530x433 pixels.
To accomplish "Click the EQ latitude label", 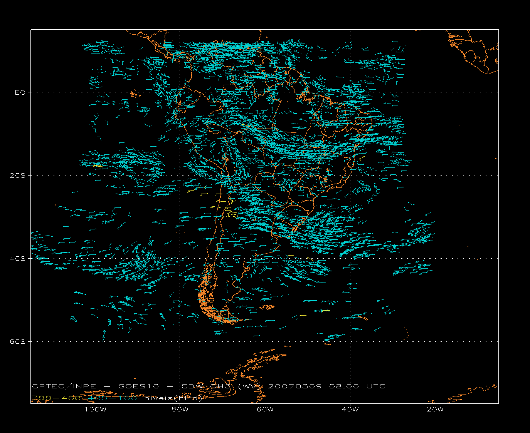I will tap(20, 92).
